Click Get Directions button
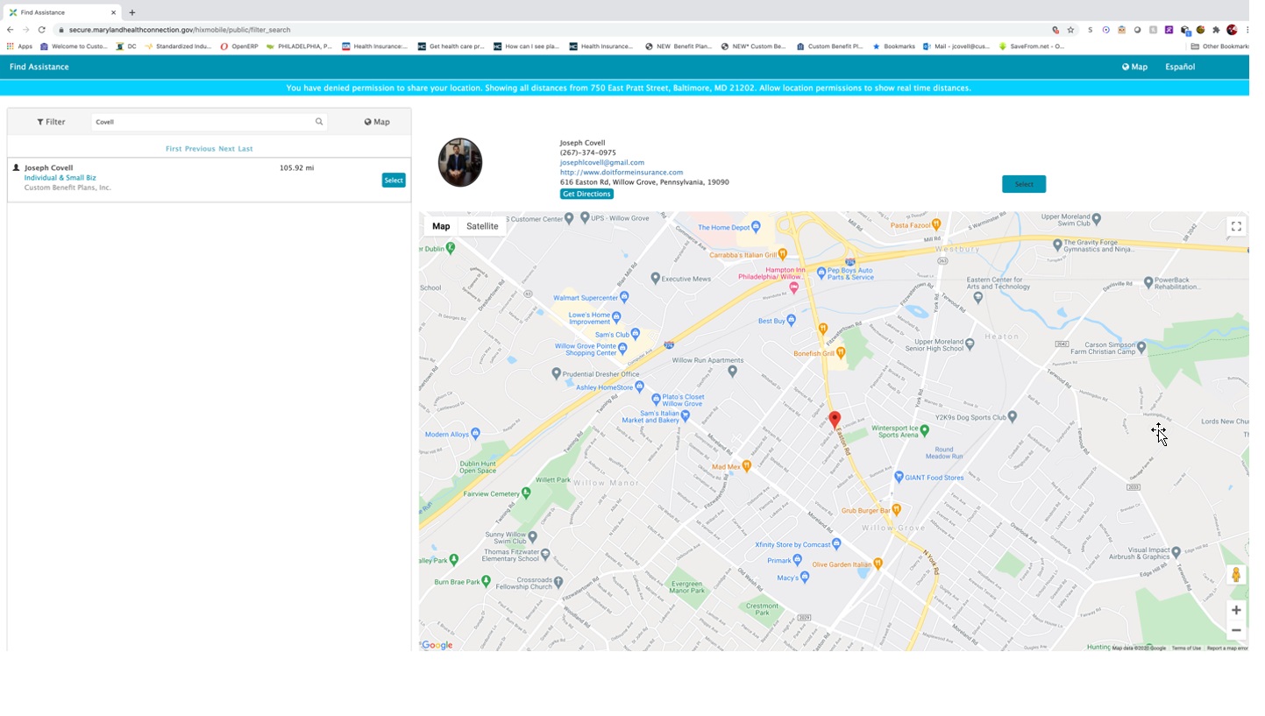This screenshot has height=716, width=1265. pyautogui.click(x=586, y=194)
